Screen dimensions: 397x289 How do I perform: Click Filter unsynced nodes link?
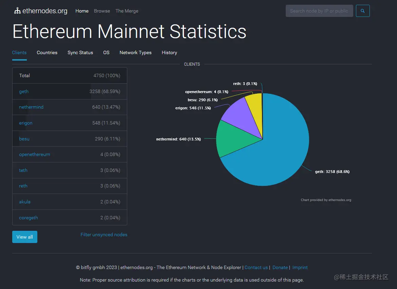click(x=104, y=235)
